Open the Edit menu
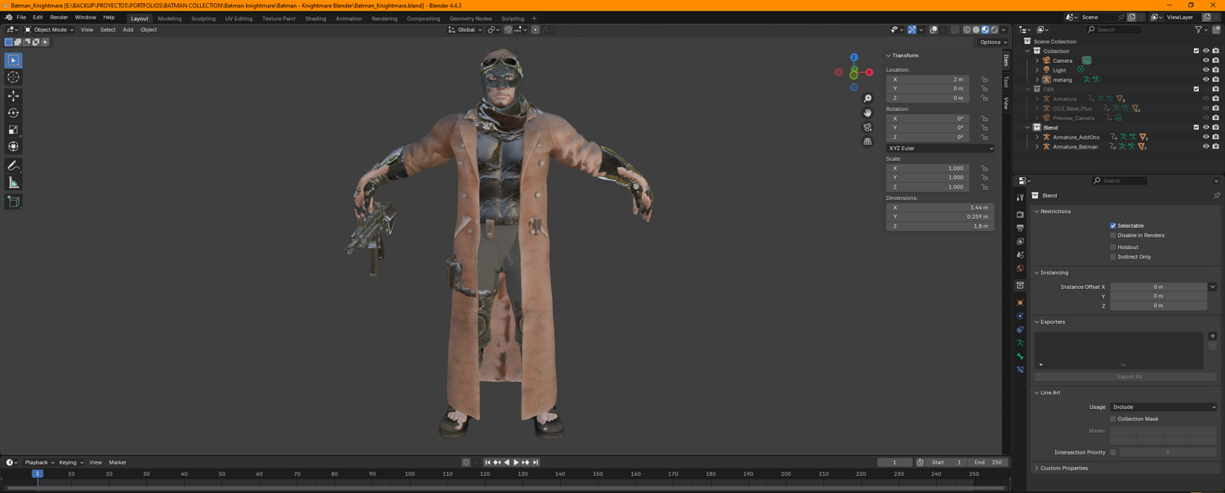1225x493 pixels. click(x=38, y=17)
